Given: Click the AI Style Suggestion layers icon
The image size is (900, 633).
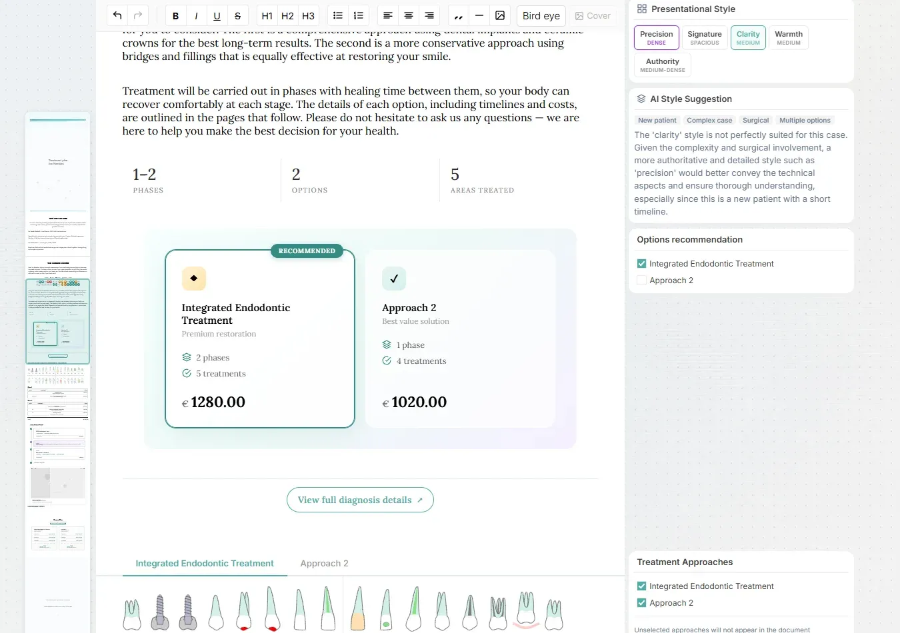Looking at the screenshot, I should coord(641,99).
